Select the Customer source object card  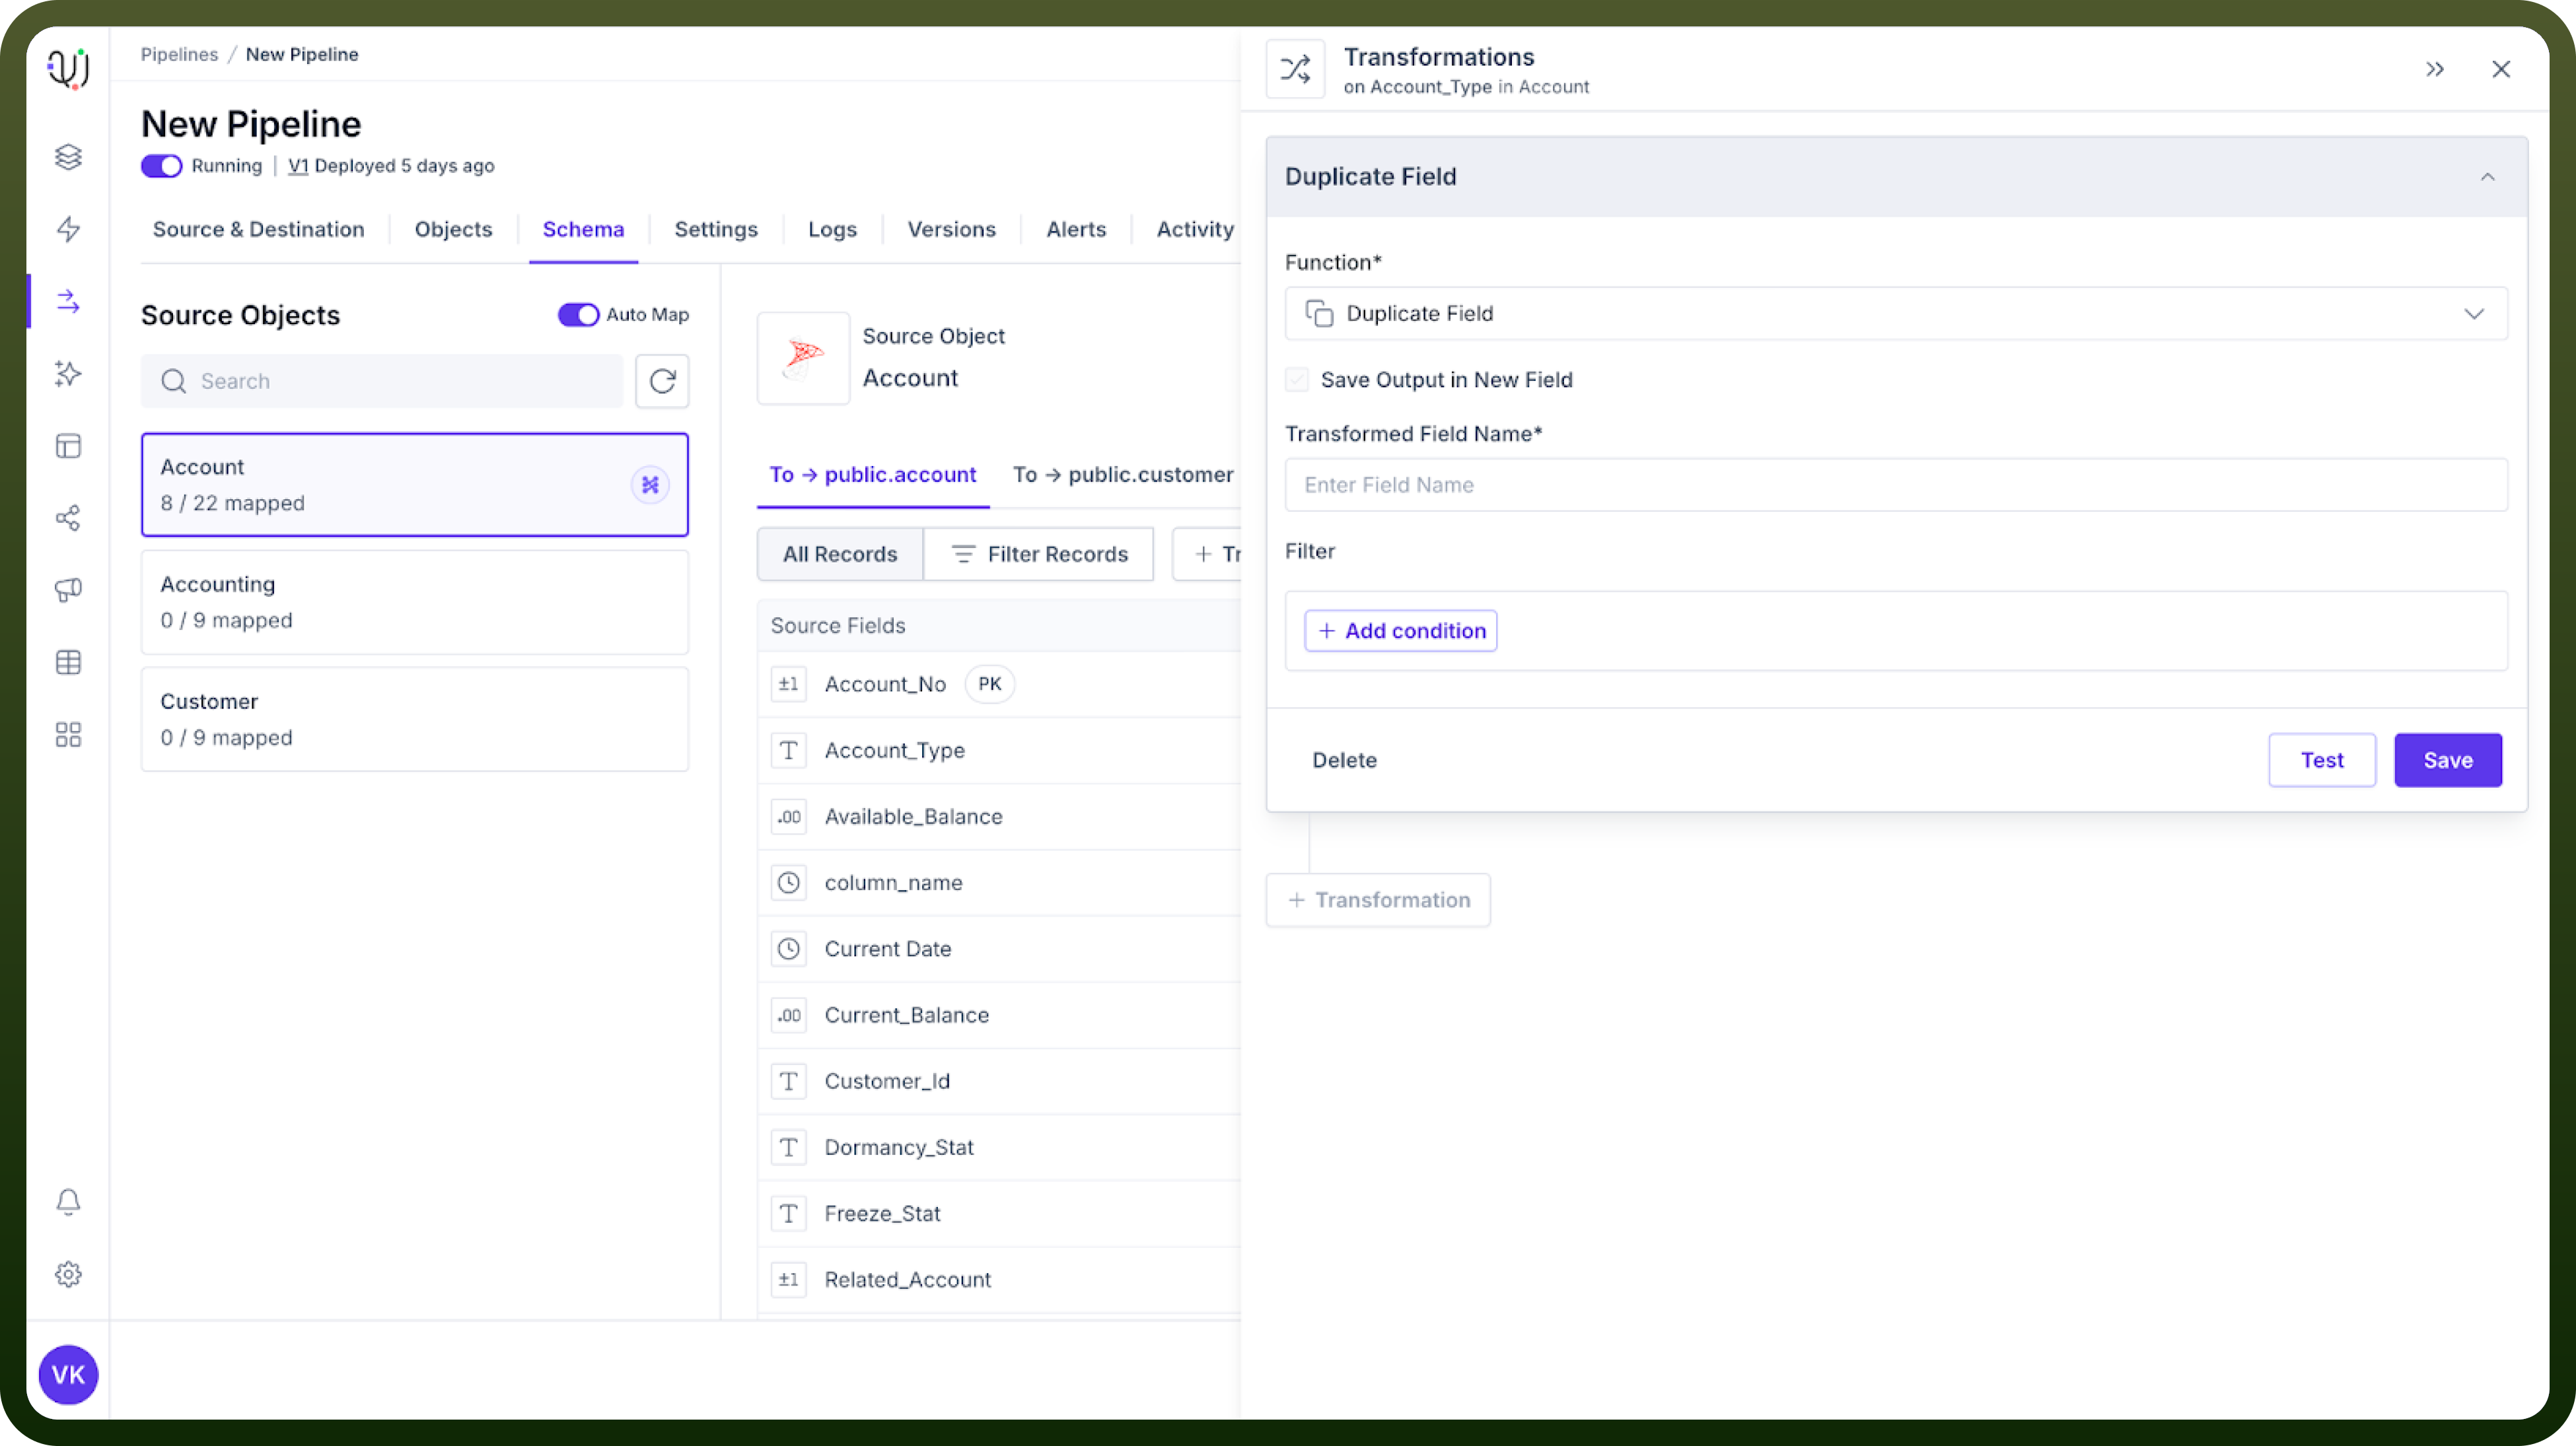[x=415, y=720]
